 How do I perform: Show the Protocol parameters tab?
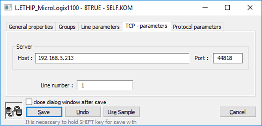point(197,27)
